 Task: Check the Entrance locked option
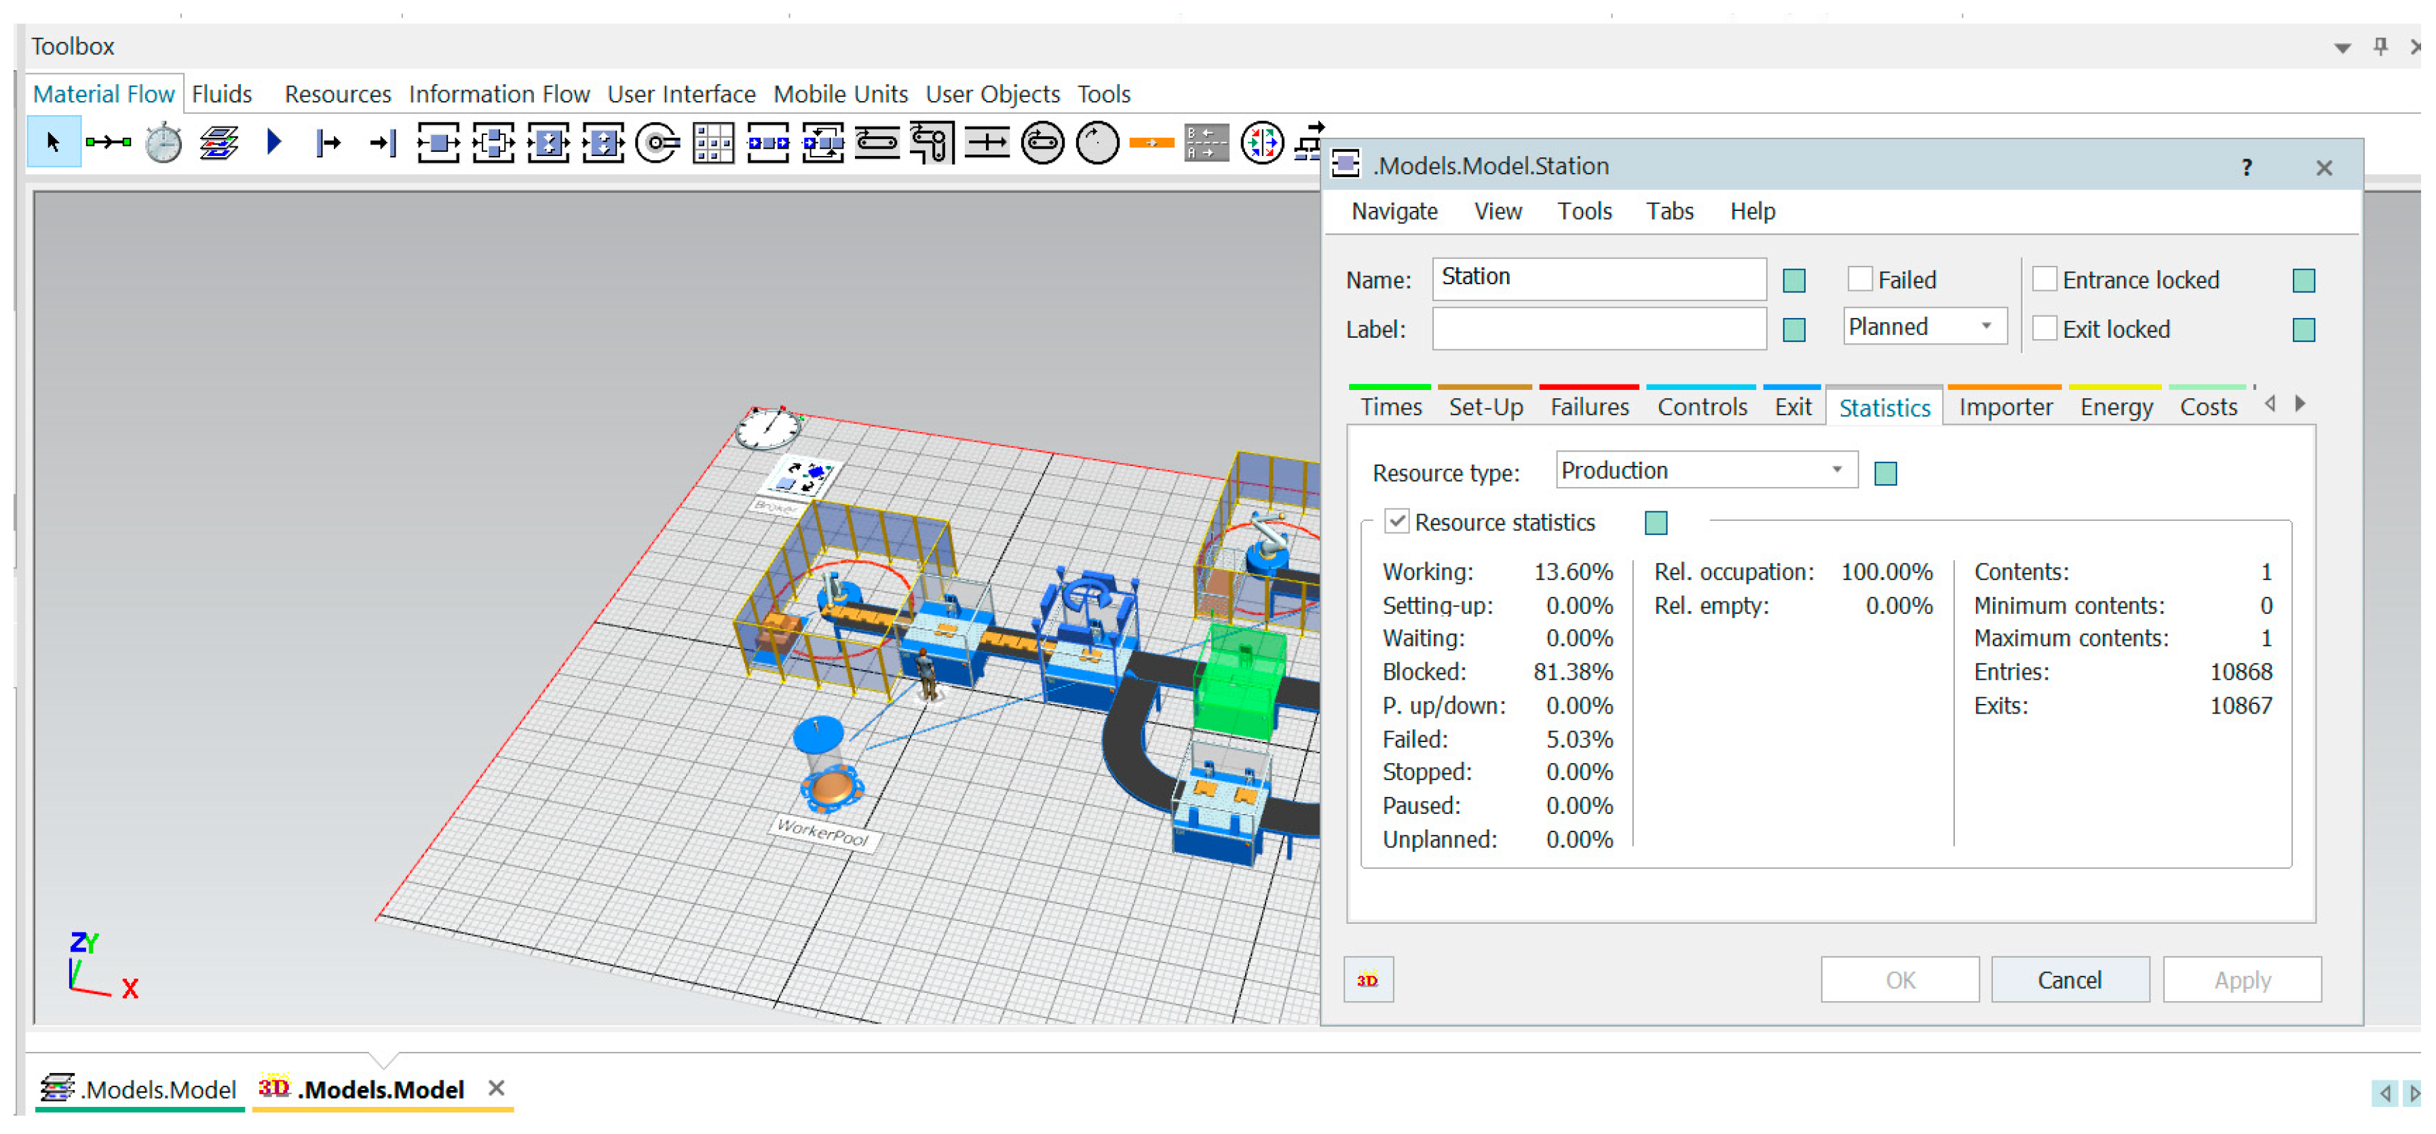click(2044, 279)
